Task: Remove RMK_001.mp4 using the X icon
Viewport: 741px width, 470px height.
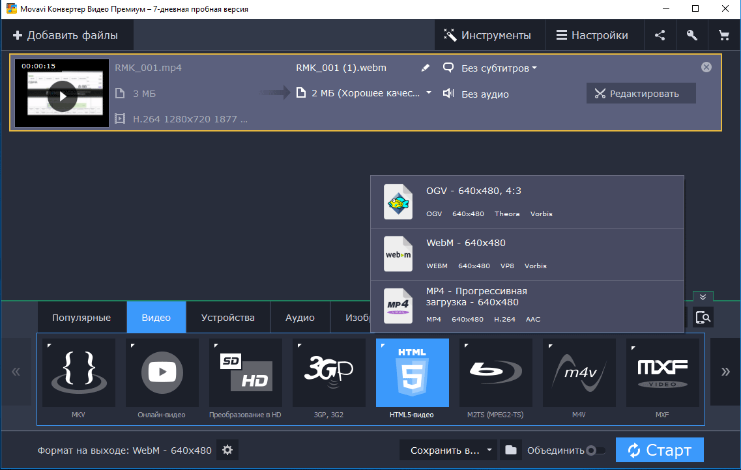Action: [706, 67]
